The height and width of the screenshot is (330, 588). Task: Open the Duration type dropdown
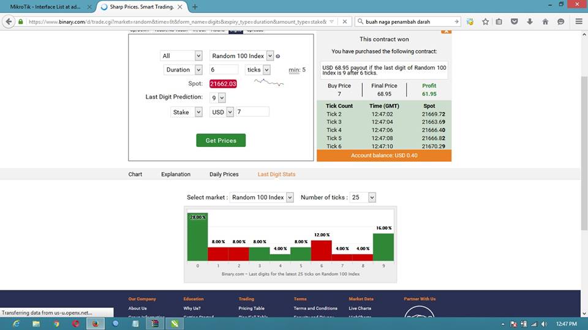coord(183,70)
